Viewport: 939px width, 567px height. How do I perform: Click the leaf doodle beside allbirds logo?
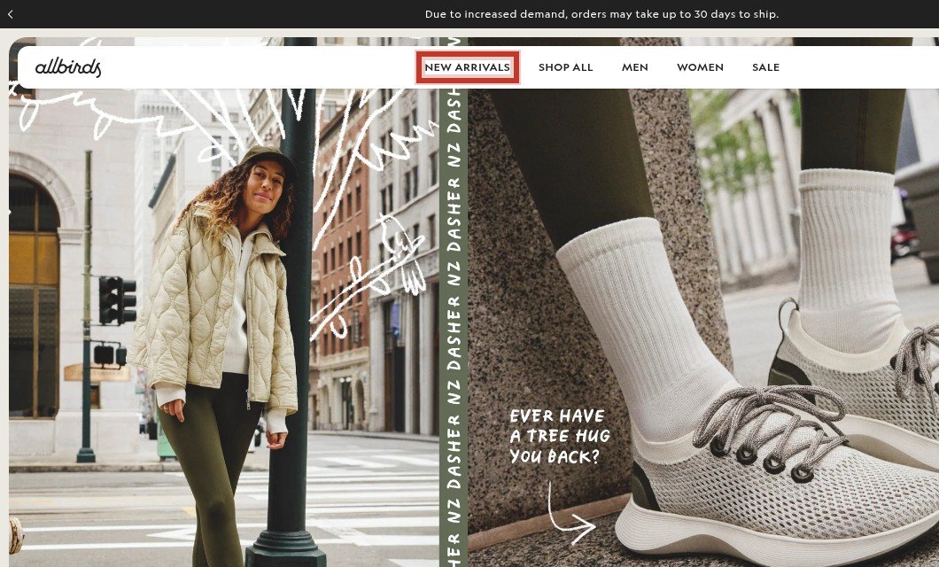point(60,111)
